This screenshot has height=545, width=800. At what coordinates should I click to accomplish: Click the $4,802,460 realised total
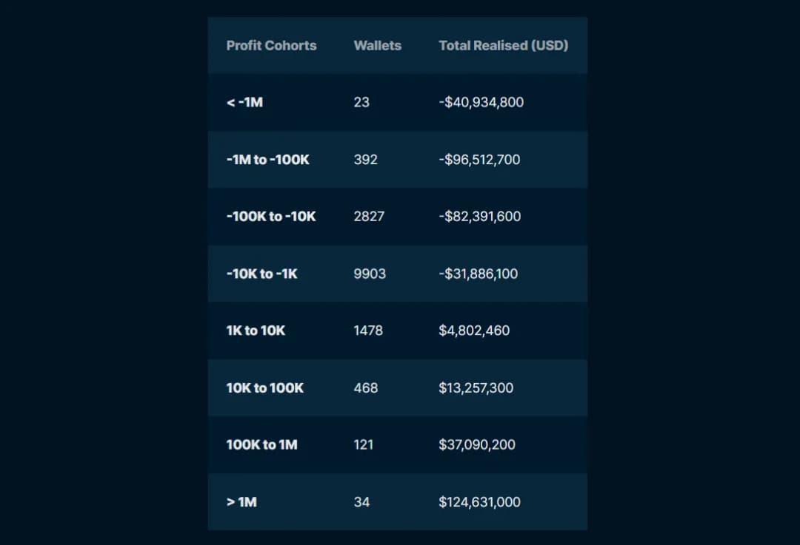474,331
